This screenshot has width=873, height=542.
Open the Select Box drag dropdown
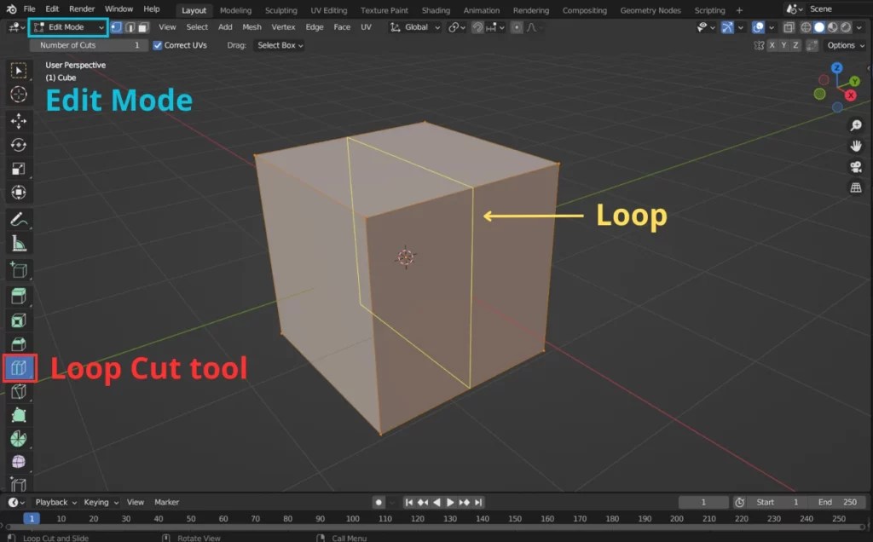[279, 45]
